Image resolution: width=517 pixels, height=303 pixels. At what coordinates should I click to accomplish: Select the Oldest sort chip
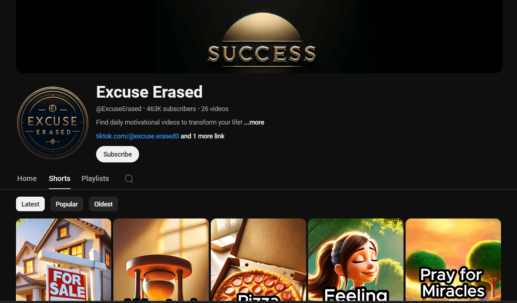103,204
